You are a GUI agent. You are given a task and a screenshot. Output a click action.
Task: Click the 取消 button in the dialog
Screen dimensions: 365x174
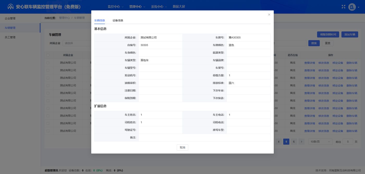pos(182,148)
